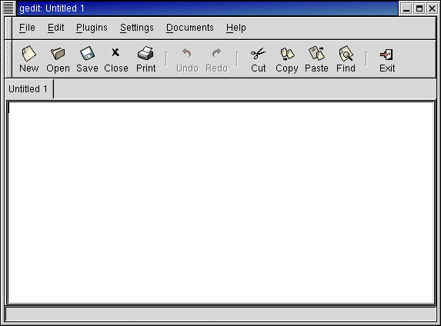Click the Undo arrow icon

[187, 52]
